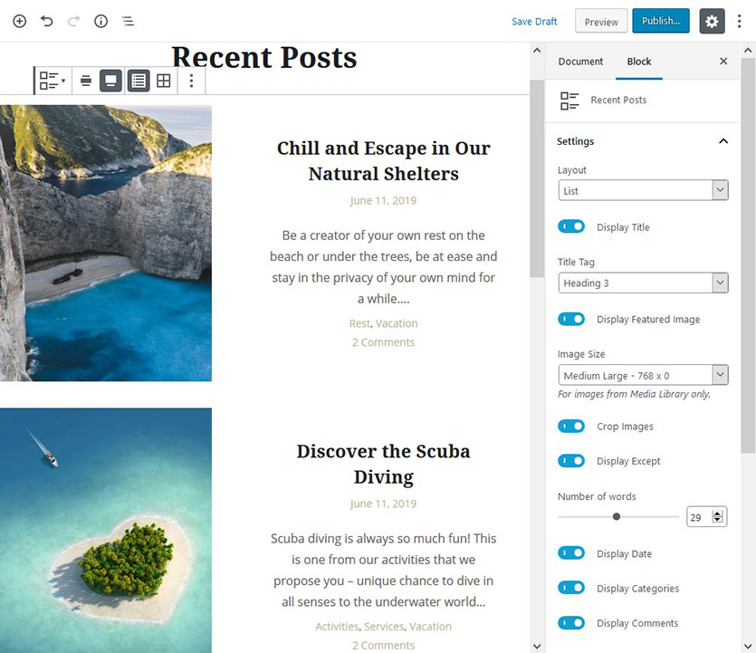
Task: Open the Layout dropdown
Action: point(643,190)
